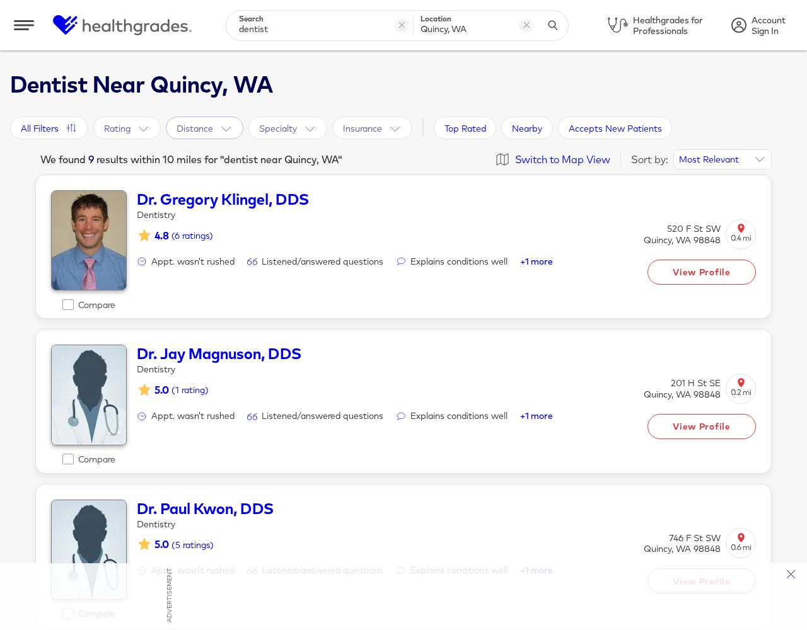Click the 746 F St SW address text
Viewport: 807px width, 630px height.
pyautogui.click(x=694, y=538)
